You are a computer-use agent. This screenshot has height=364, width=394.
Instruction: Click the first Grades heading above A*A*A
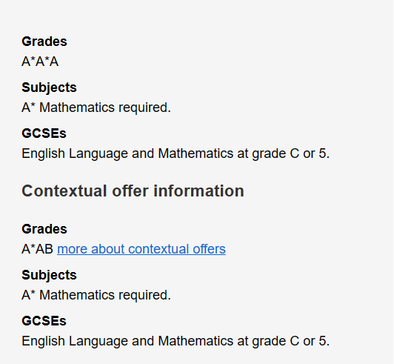coord(44,42)
